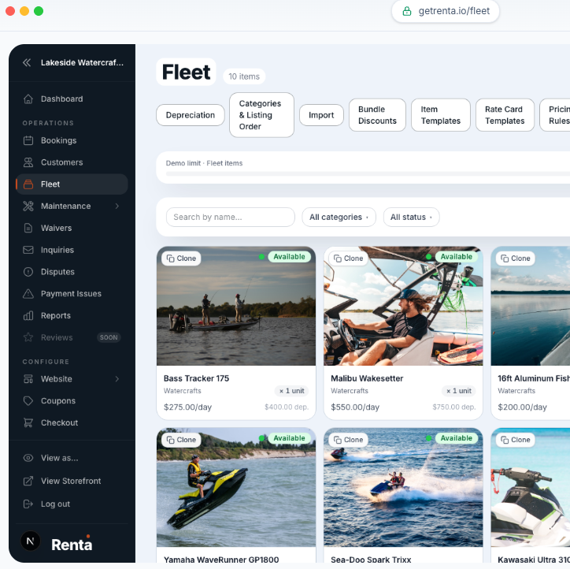
Task: Expand the Maintenance submenu chevron
Action: [x=117, y=206]
